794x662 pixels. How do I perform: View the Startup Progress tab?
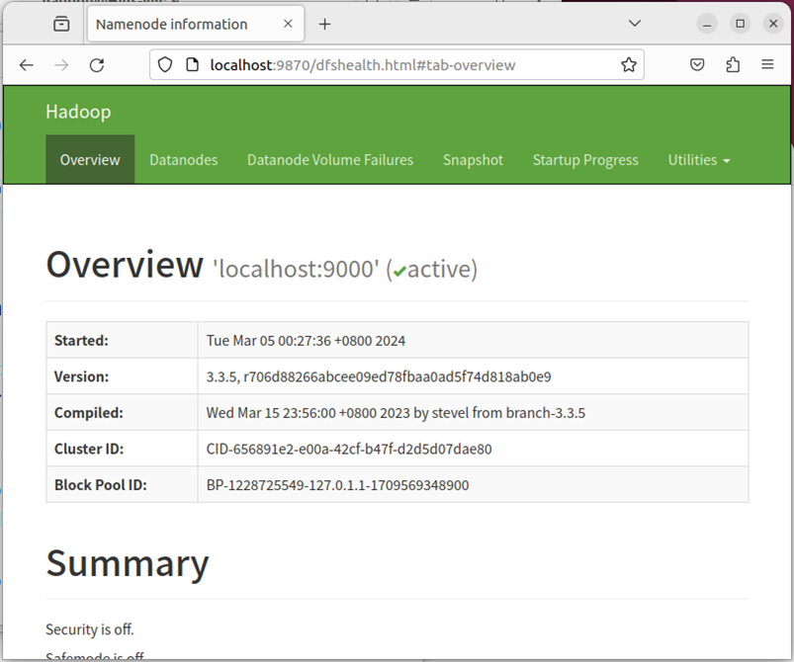(x=585, y=160)
